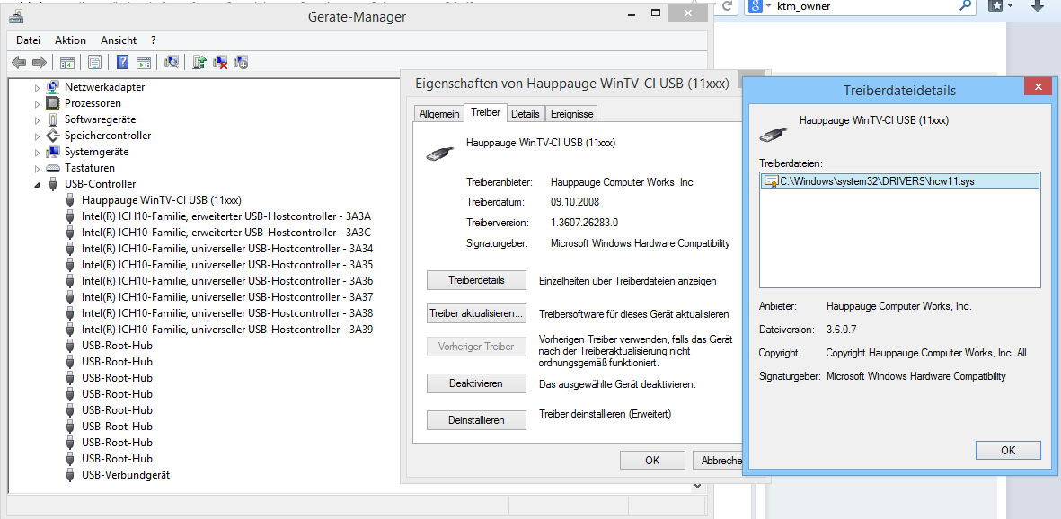Open Help via the blue question mark icon
The image size is (1061, 519).
coord(122,63)
